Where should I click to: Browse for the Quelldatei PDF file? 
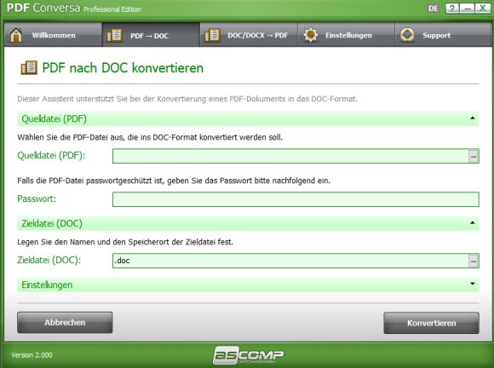474,156
